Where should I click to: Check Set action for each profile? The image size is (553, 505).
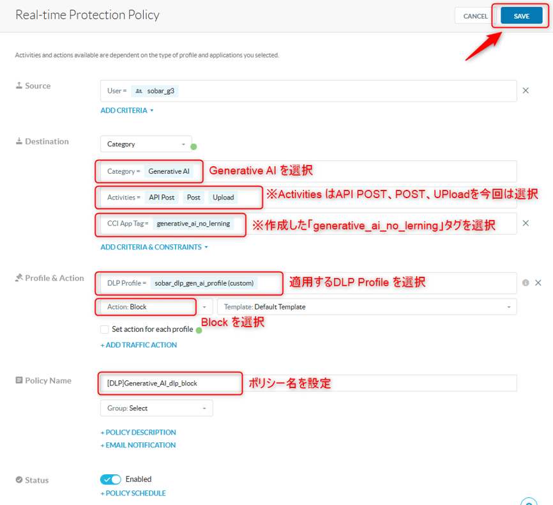pos(104,329)
